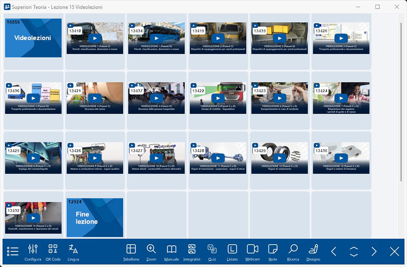407x267 pixels.
Task: Turn on the Webcam
Action: (252, 252)
